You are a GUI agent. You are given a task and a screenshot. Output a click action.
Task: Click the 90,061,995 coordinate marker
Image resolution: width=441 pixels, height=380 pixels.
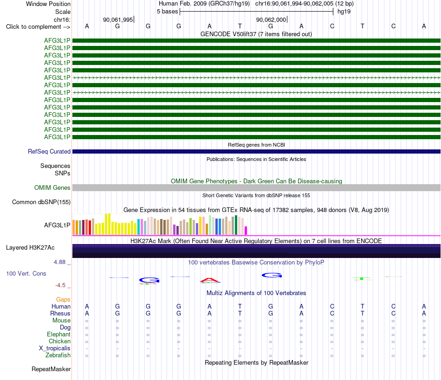pos(118,19)
